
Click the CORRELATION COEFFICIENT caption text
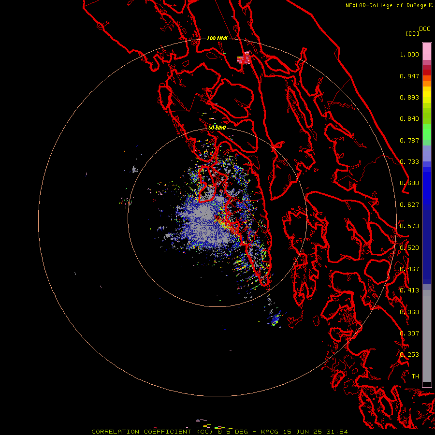tap(141, 432)
